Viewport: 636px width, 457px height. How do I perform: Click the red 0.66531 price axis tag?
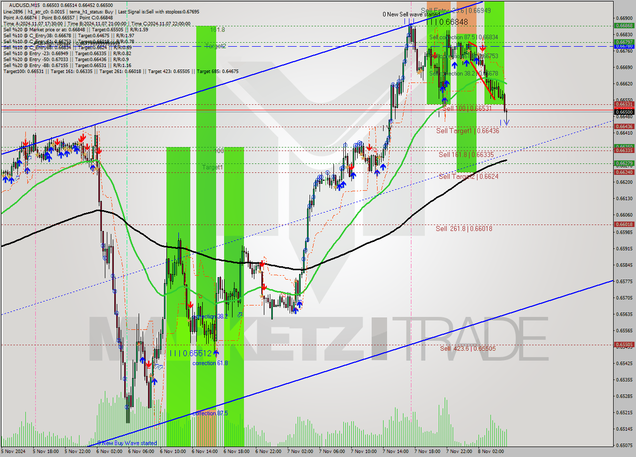point(624,104)
